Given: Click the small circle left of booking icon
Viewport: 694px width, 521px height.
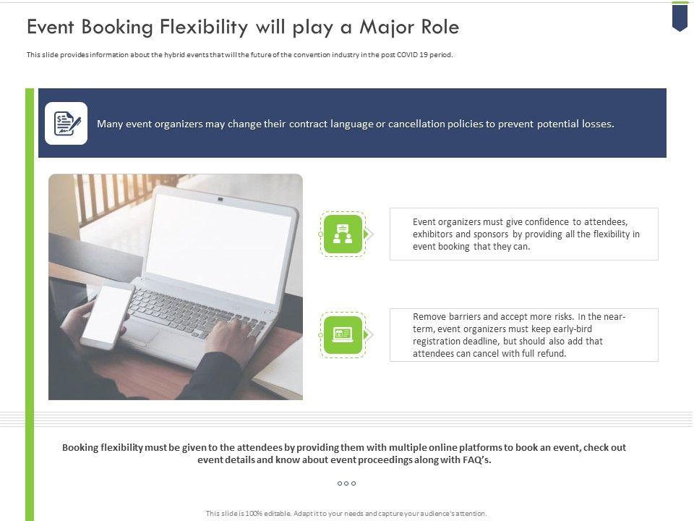Looking at the screenshot, I should tap(320, 334).
